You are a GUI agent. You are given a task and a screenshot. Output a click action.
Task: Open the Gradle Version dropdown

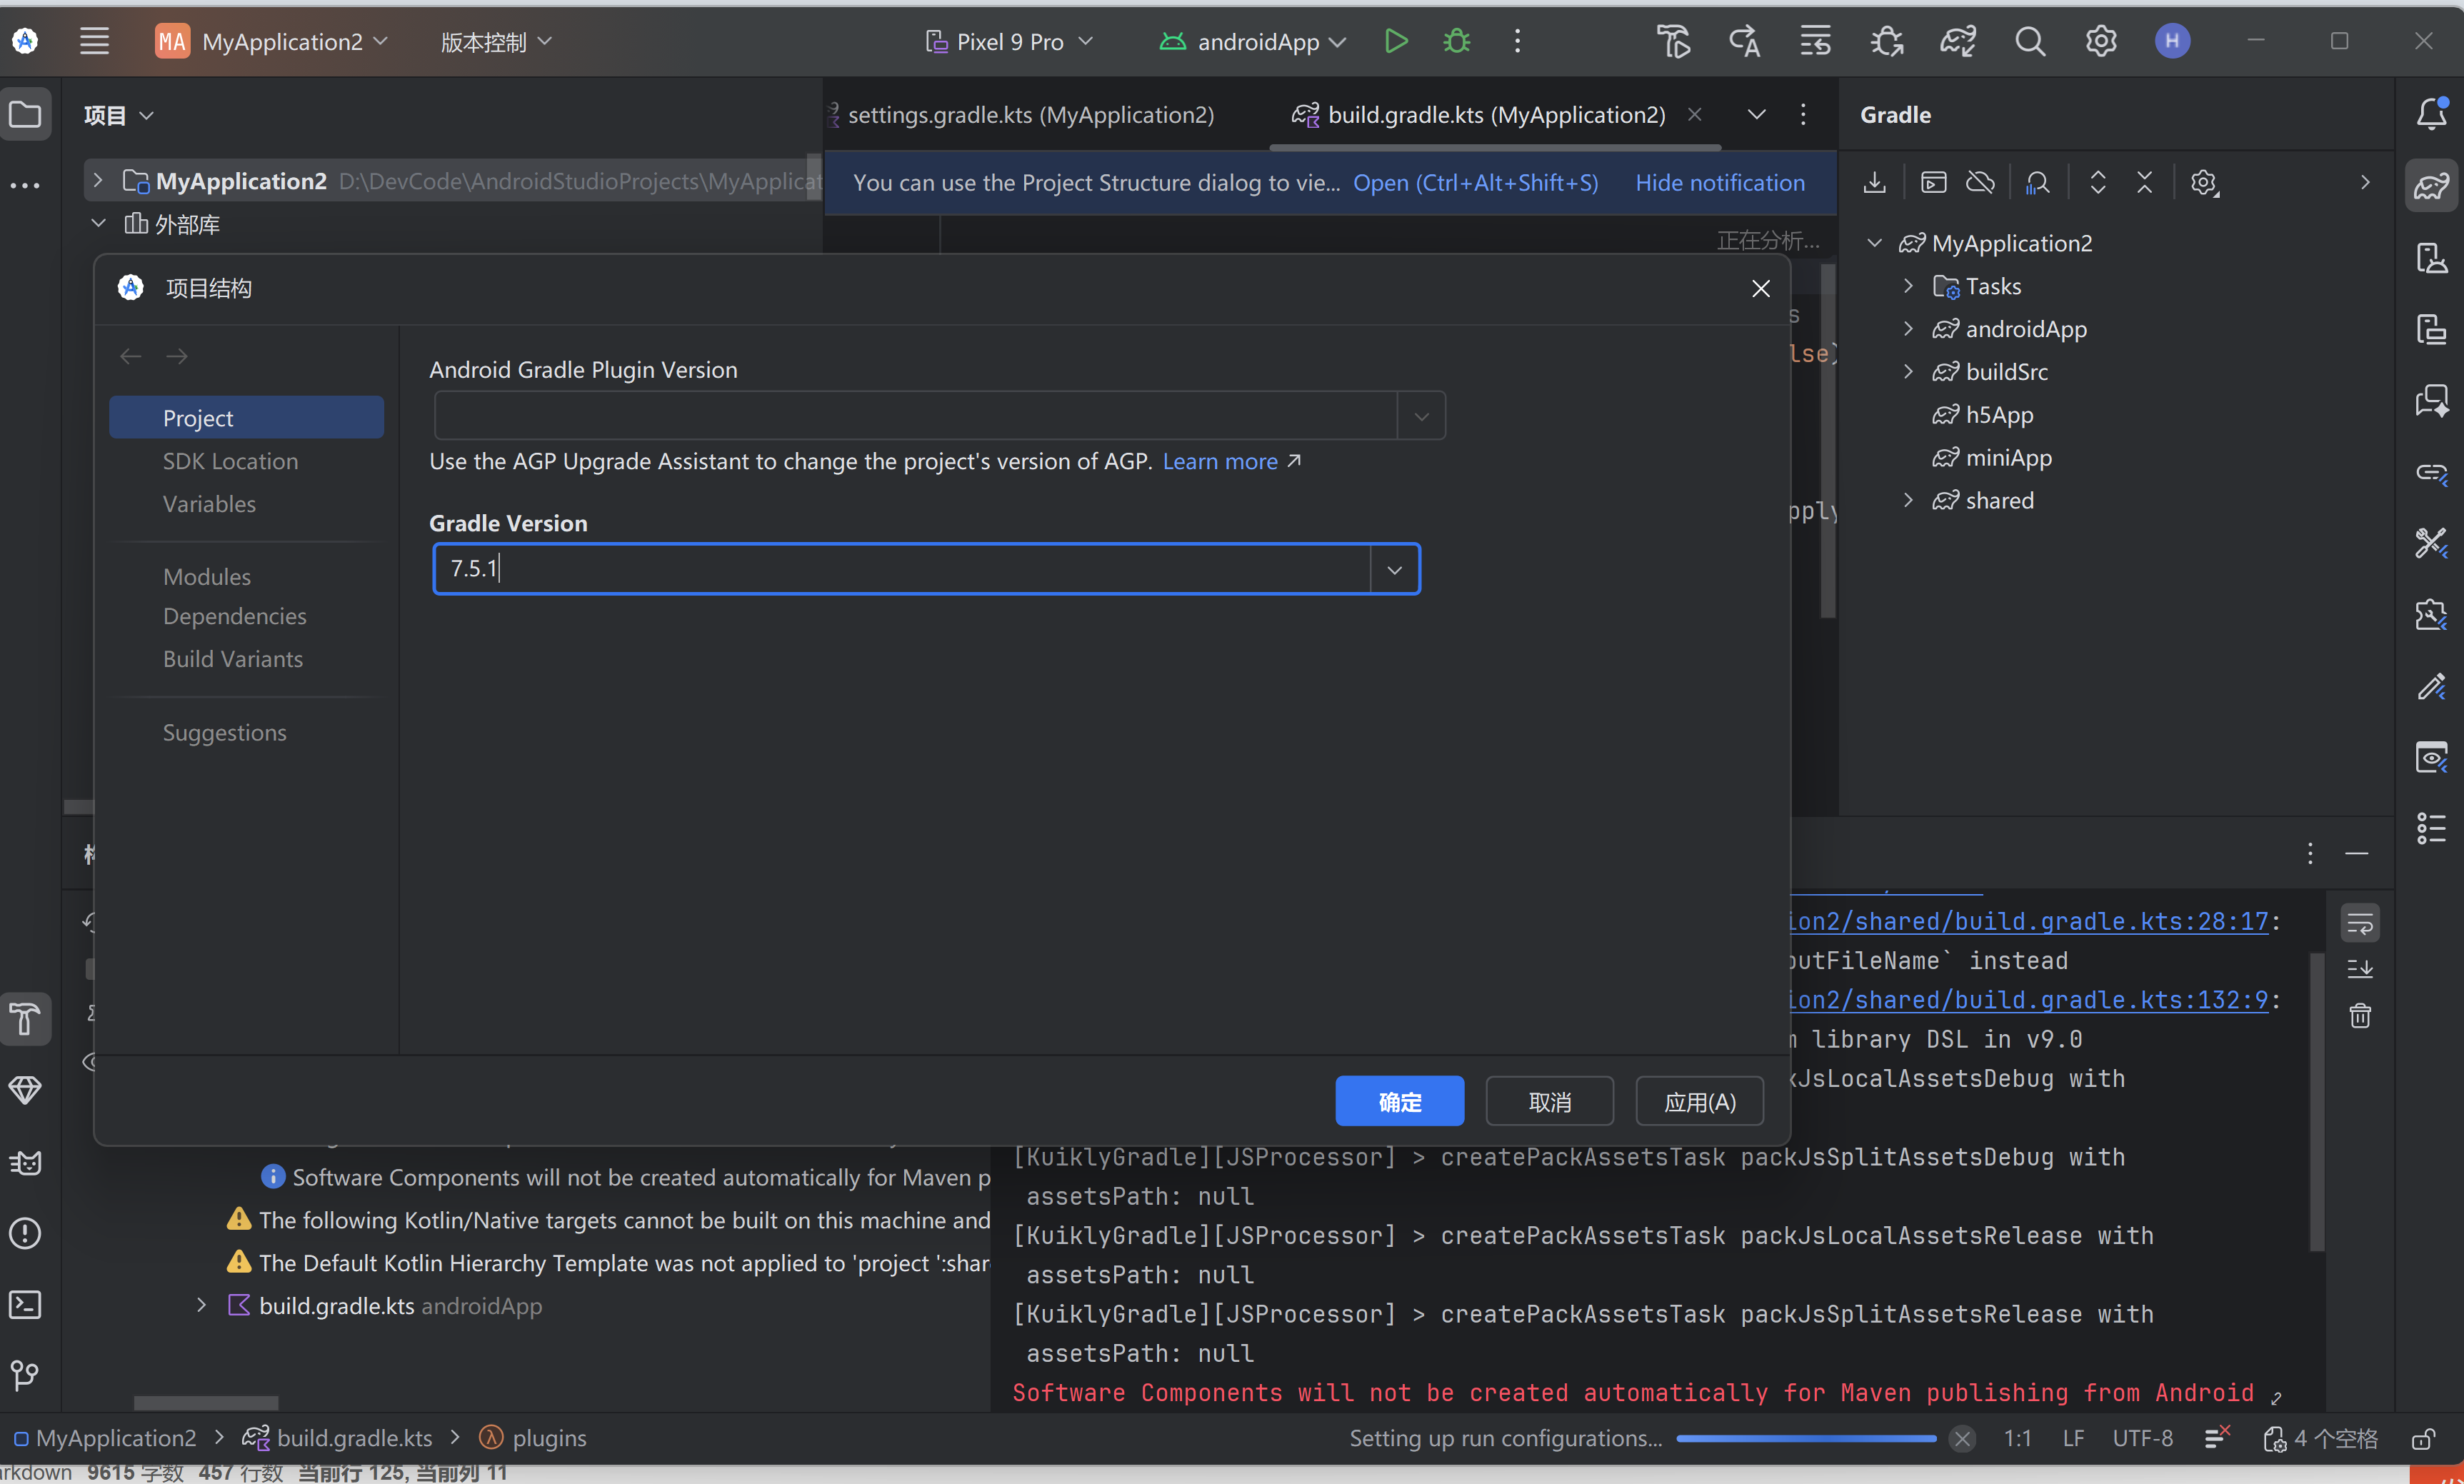(x=1394, y=569)
